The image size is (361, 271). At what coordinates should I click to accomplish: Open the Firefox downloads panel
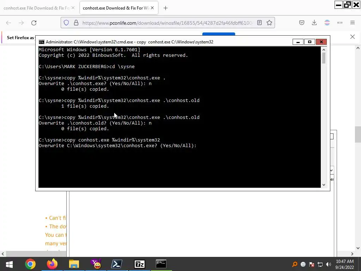(x=314, y=23)
